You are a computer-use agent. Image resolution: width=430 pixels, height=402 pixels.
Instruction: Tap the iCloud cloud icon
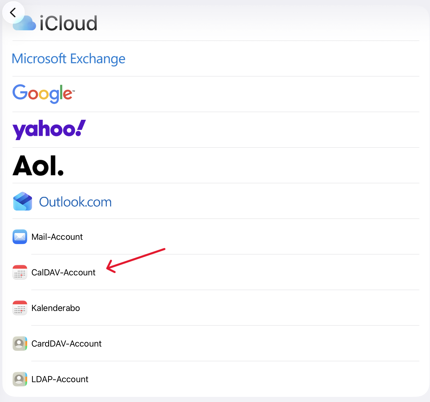[25, 23]
